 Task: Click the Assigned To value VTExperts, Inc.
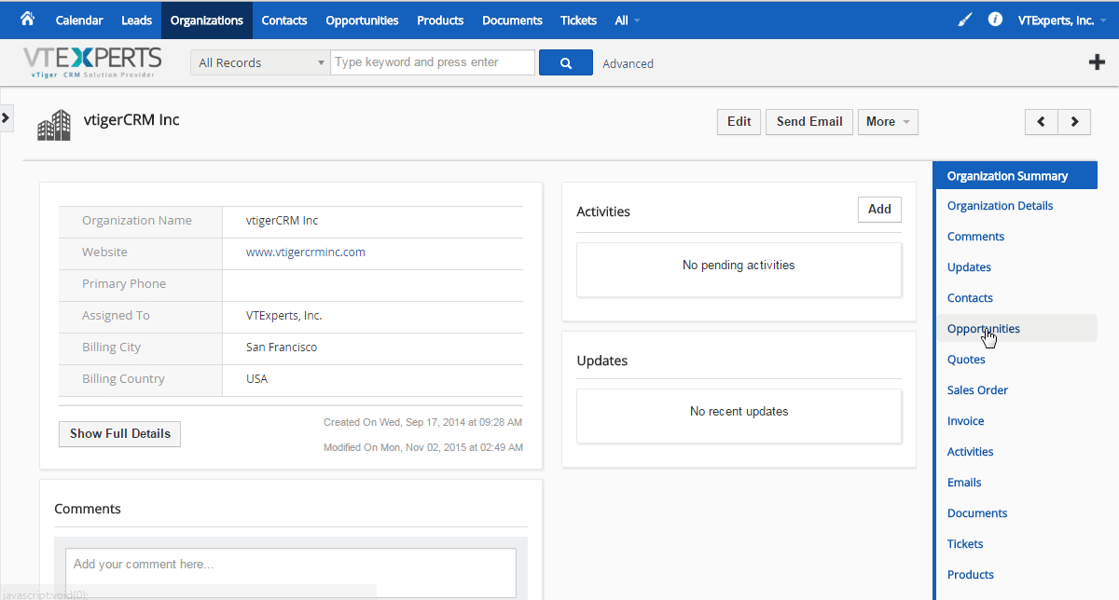[x=284, y=316]
